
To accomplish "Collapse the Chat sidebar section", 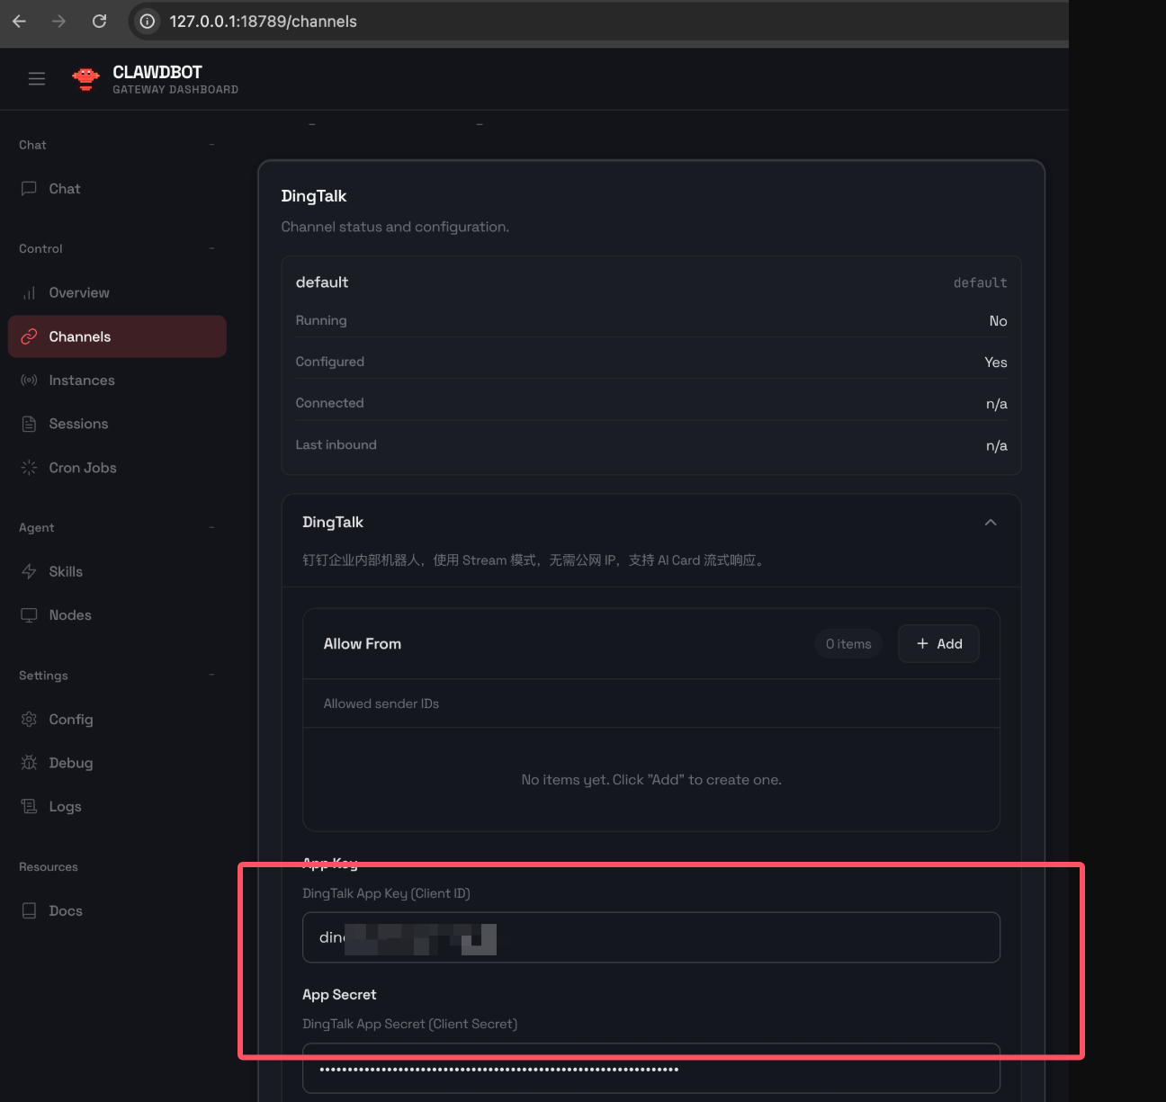I will tap(212, 145).
